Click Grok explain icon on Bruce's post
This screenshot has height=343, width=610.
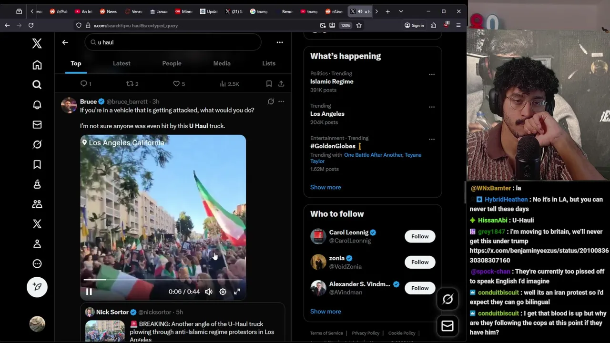pyautogui.click(x=271, y=101)
